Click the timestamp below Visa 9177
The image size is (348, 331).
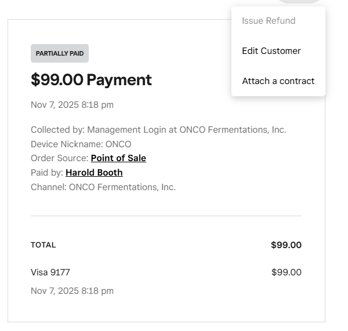[x=72, y=291]
